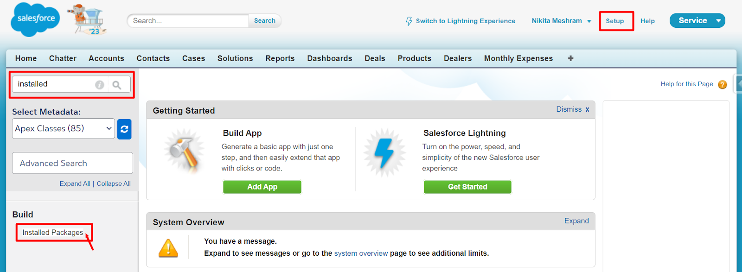This screenshot has width=742, height=272.
Task: Go to the Products tab
Action: pyautogui.click(x=415, y=58)
